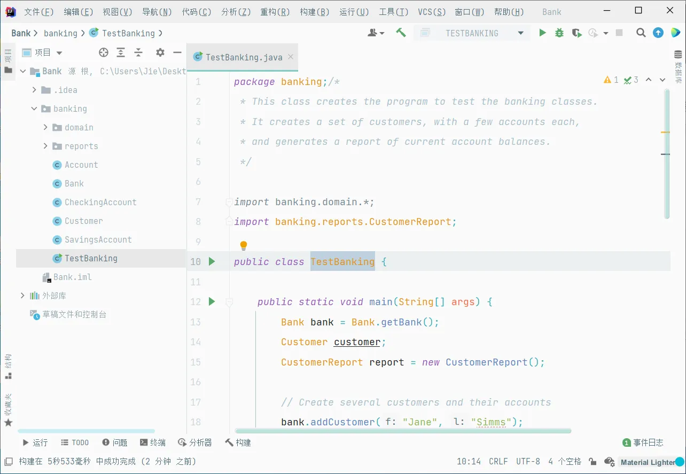
Task: Open the 事件日志 panel
Action: (x=643, y=442)
